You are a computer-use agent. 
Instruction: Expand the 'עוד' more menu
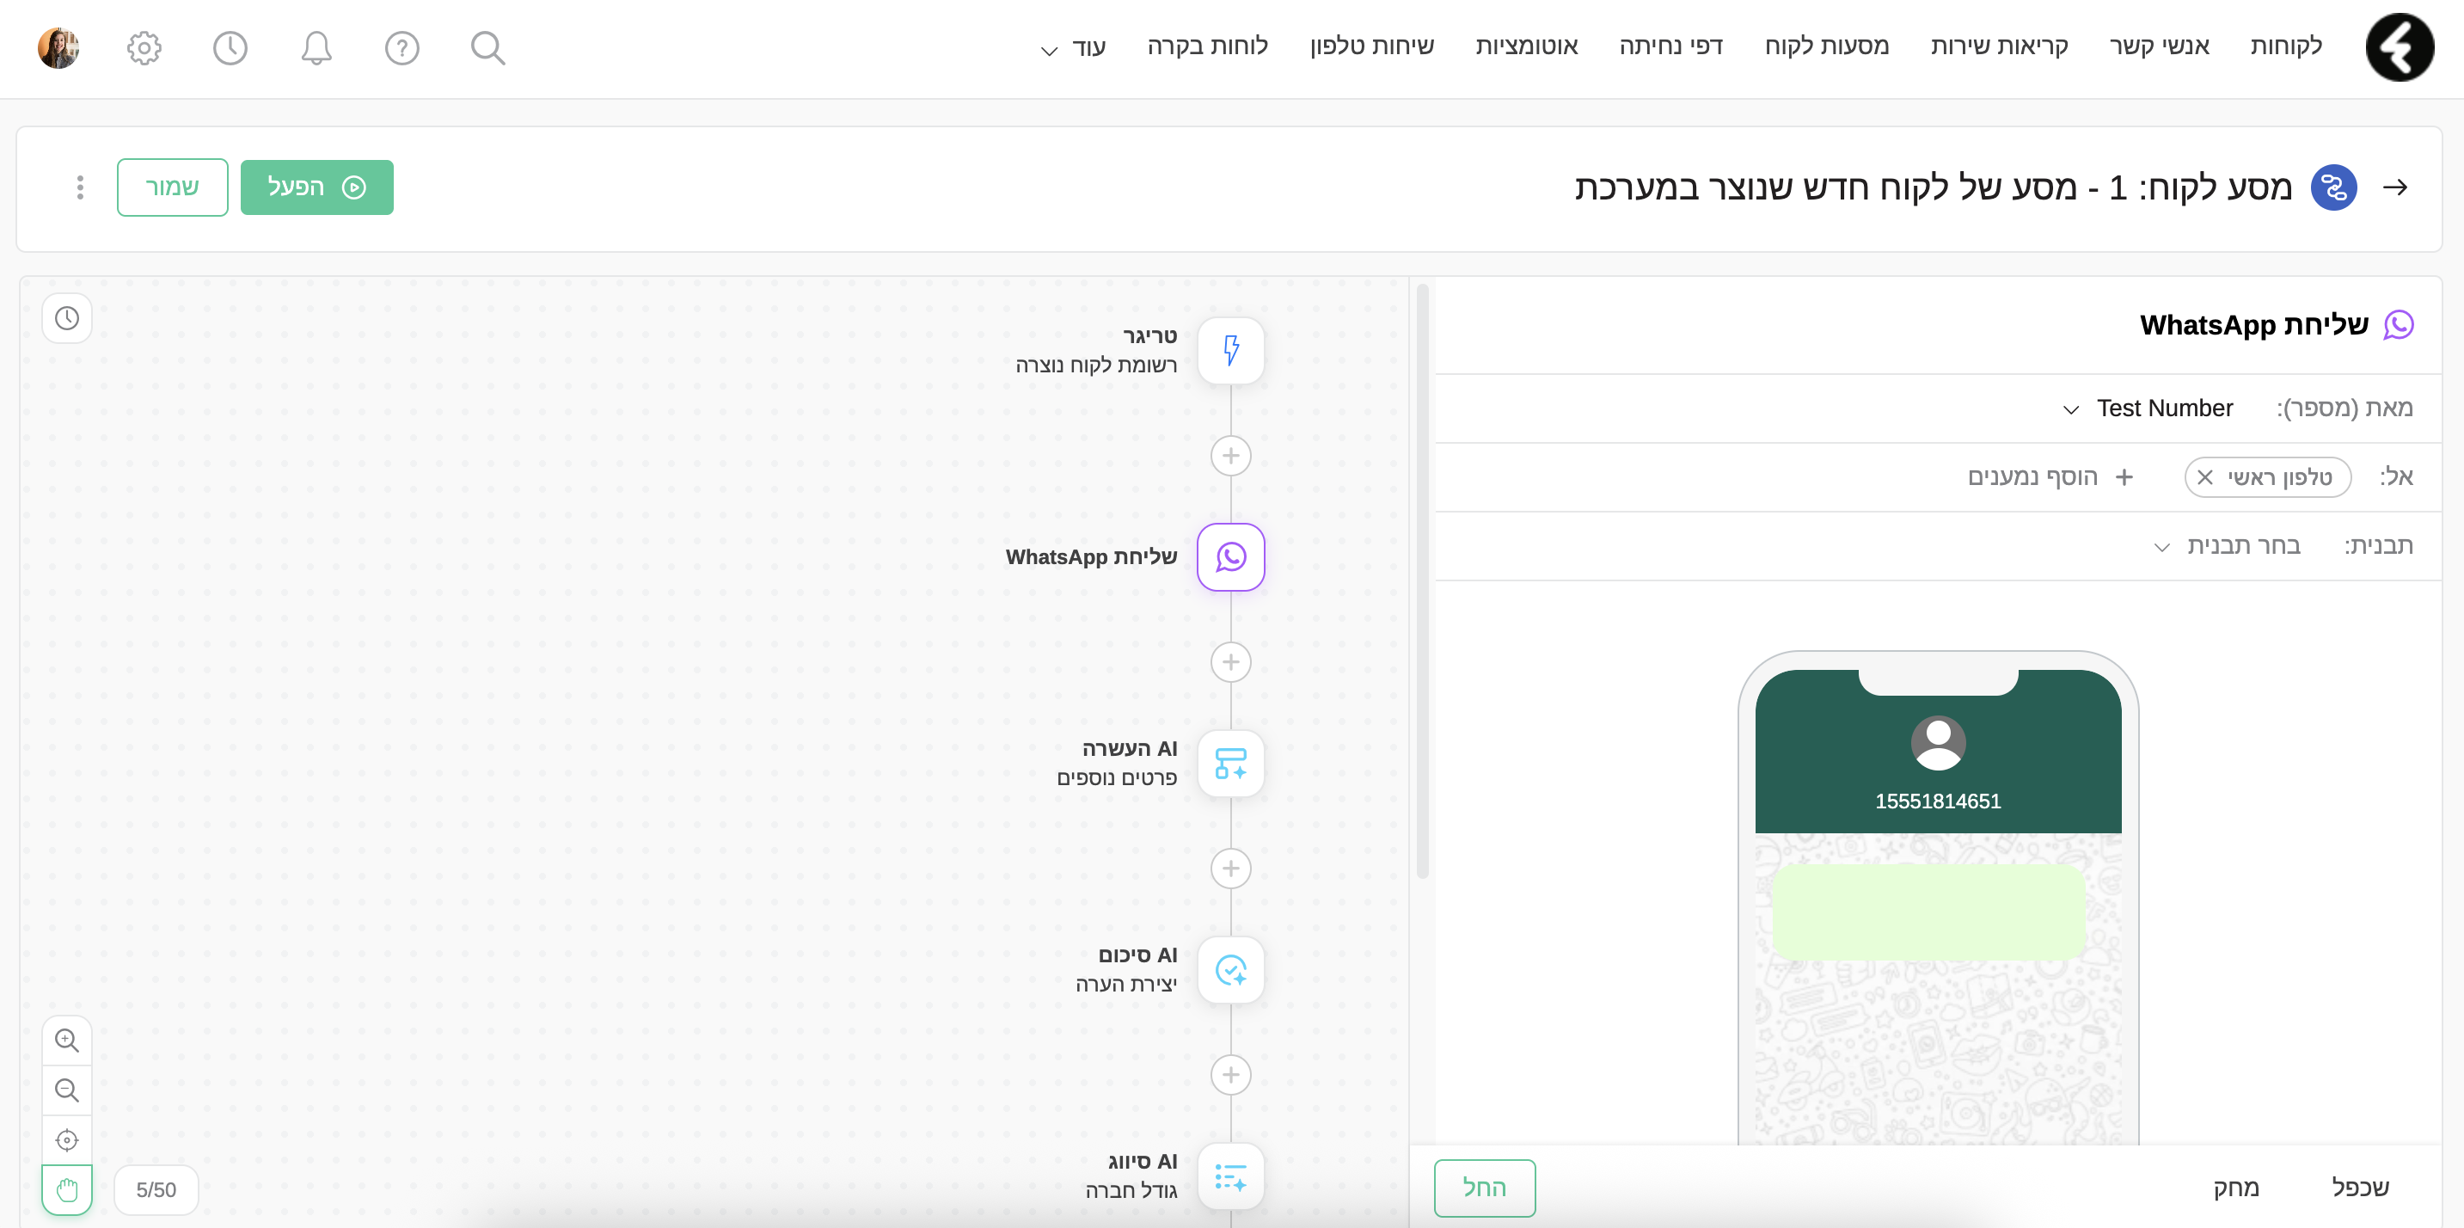pos(1072,46)
